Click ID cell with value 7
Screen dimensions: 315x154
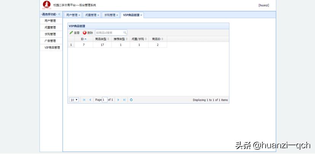[84, 45]
